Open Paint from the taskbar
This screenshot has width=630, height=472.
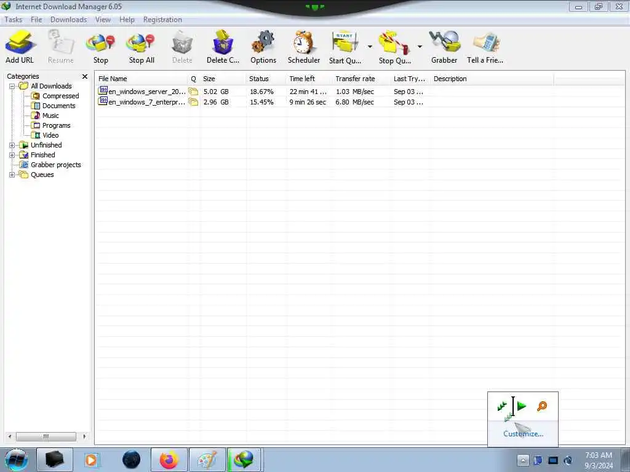207,460
